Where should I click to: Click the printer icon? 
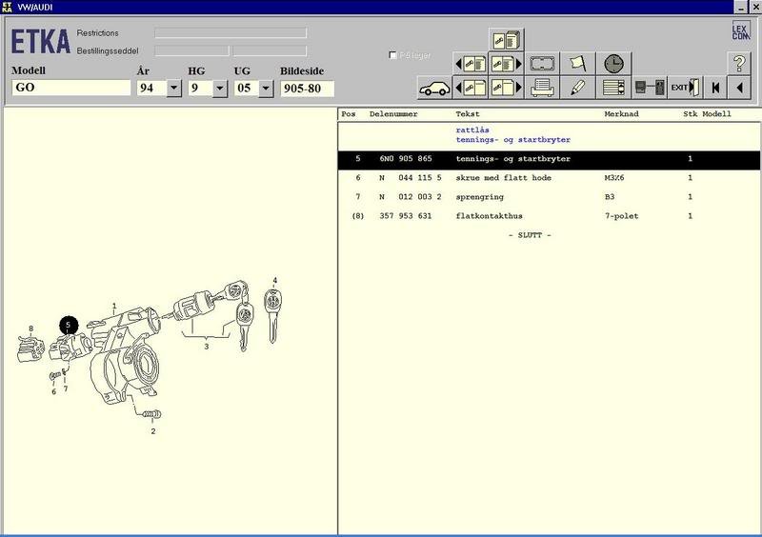click(x=543, y=88)
